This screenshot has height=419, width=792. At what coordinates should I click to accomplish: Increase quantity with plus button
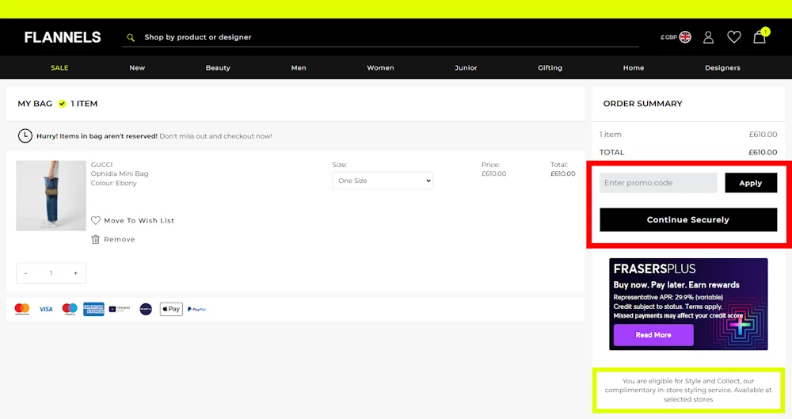pyautogui.click(x=76, y=273)
